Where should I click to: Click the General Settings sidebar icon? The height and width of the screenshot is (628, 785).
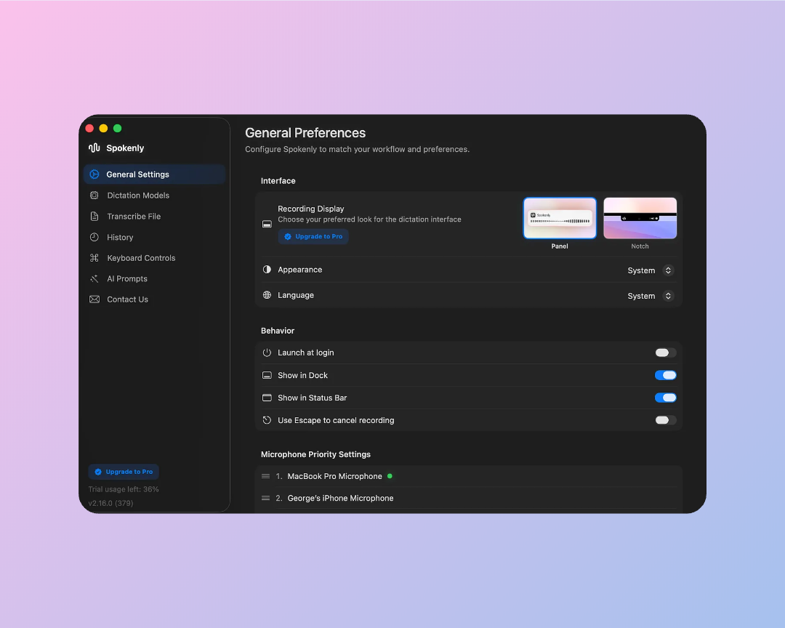tap(94, 174)
